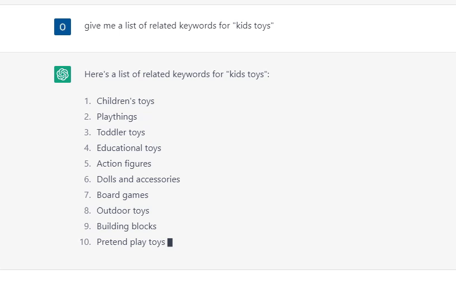Select the "Educational toys" keyword

click(129, 148)
